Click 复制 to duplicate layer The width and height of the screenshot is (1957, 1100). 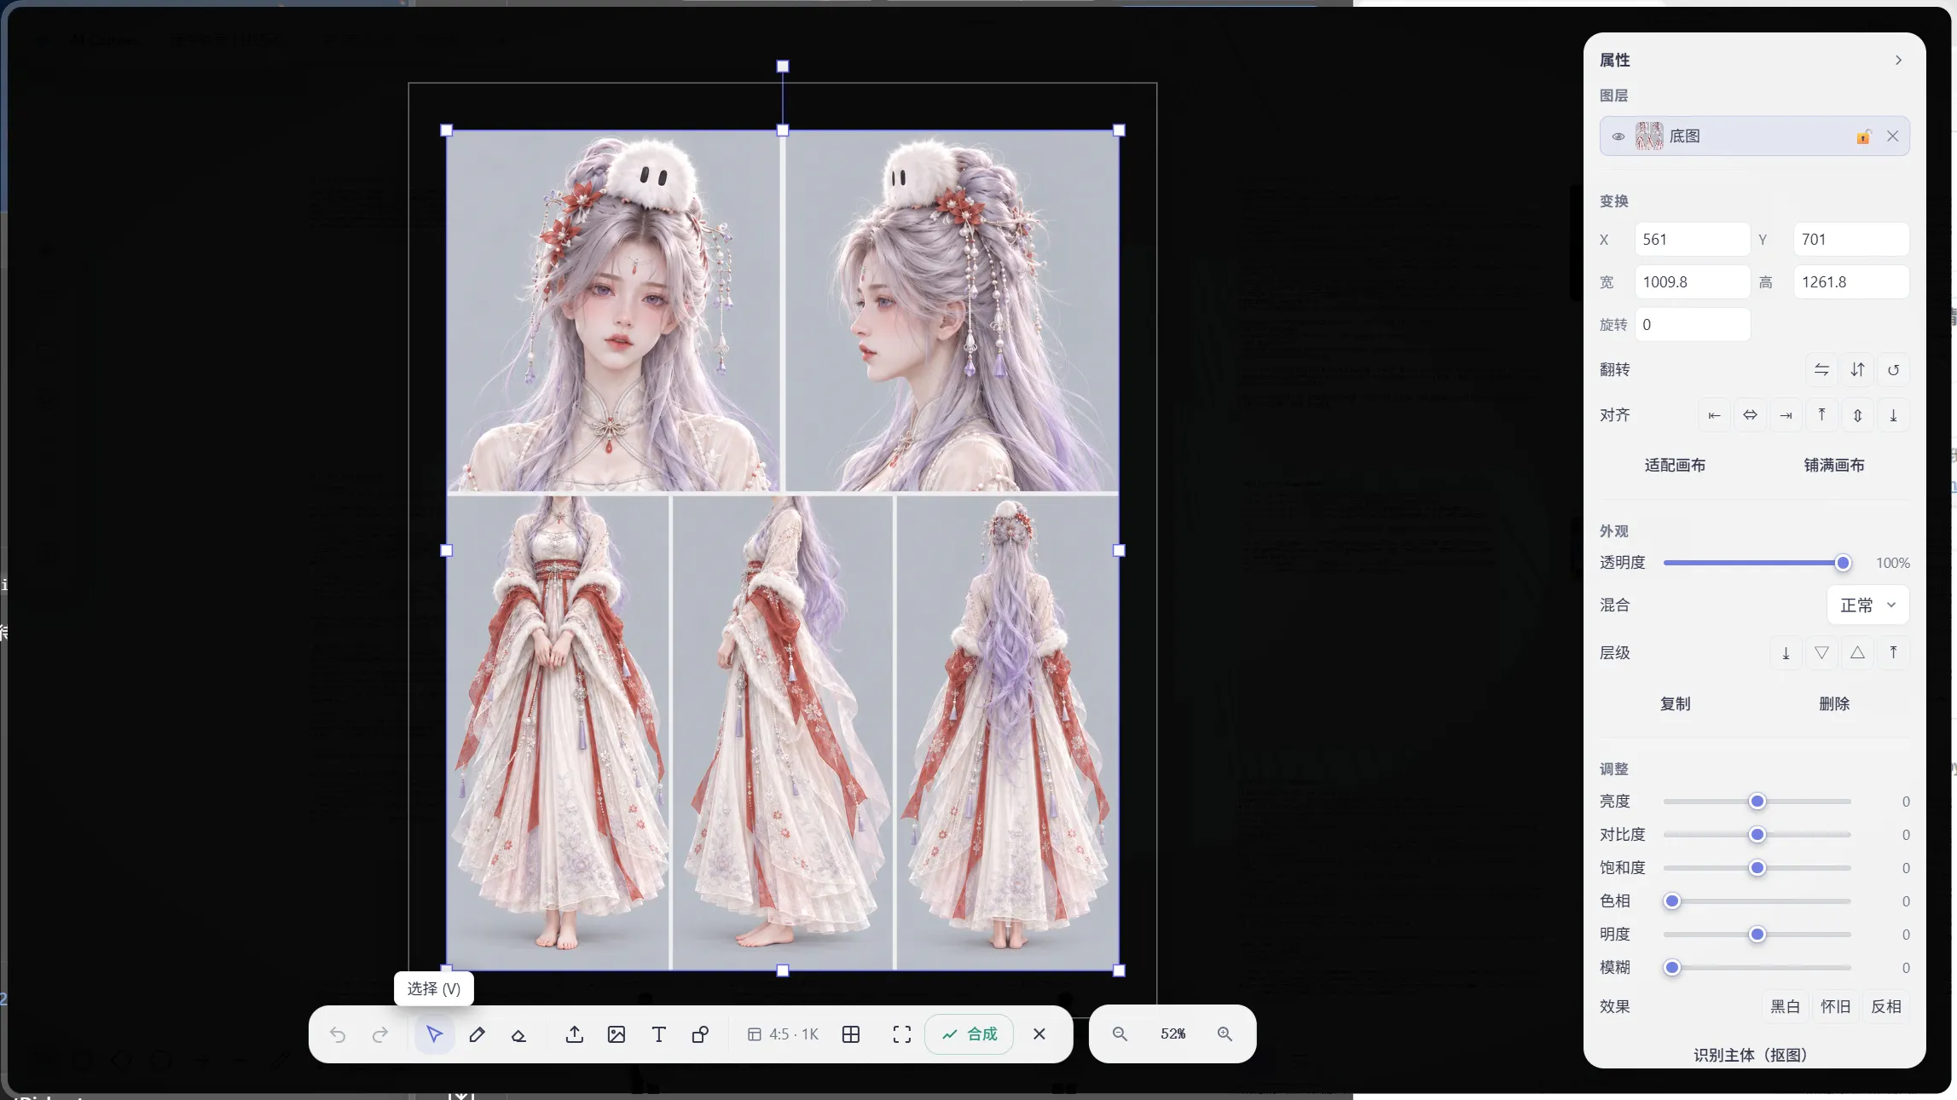(x=1675, y=704)
